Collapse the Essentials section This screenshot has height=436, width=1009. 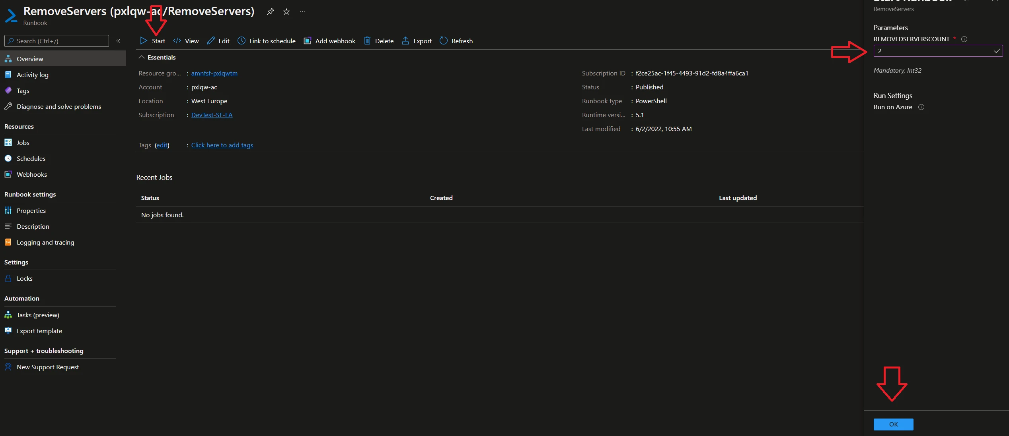coord(141,57)
